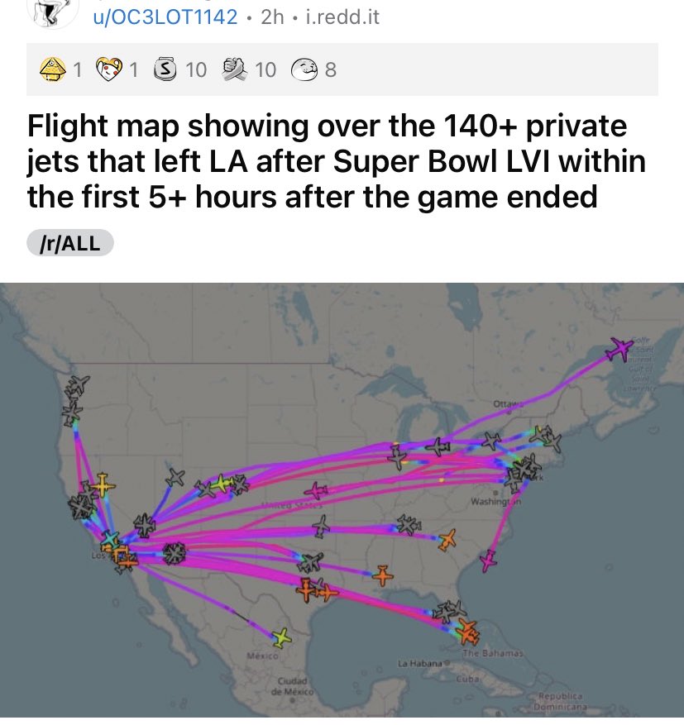Click the handshake award icon showing 10

235,70
